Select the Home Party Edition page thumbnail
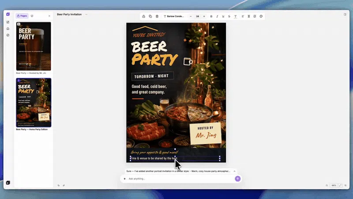 [34, 103]
